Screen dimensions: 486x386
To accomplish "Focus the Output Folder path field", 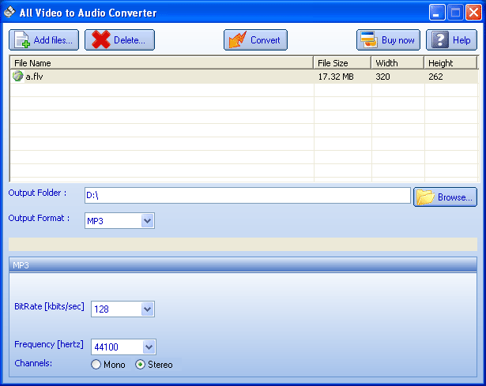I will [x=247, y=195].
